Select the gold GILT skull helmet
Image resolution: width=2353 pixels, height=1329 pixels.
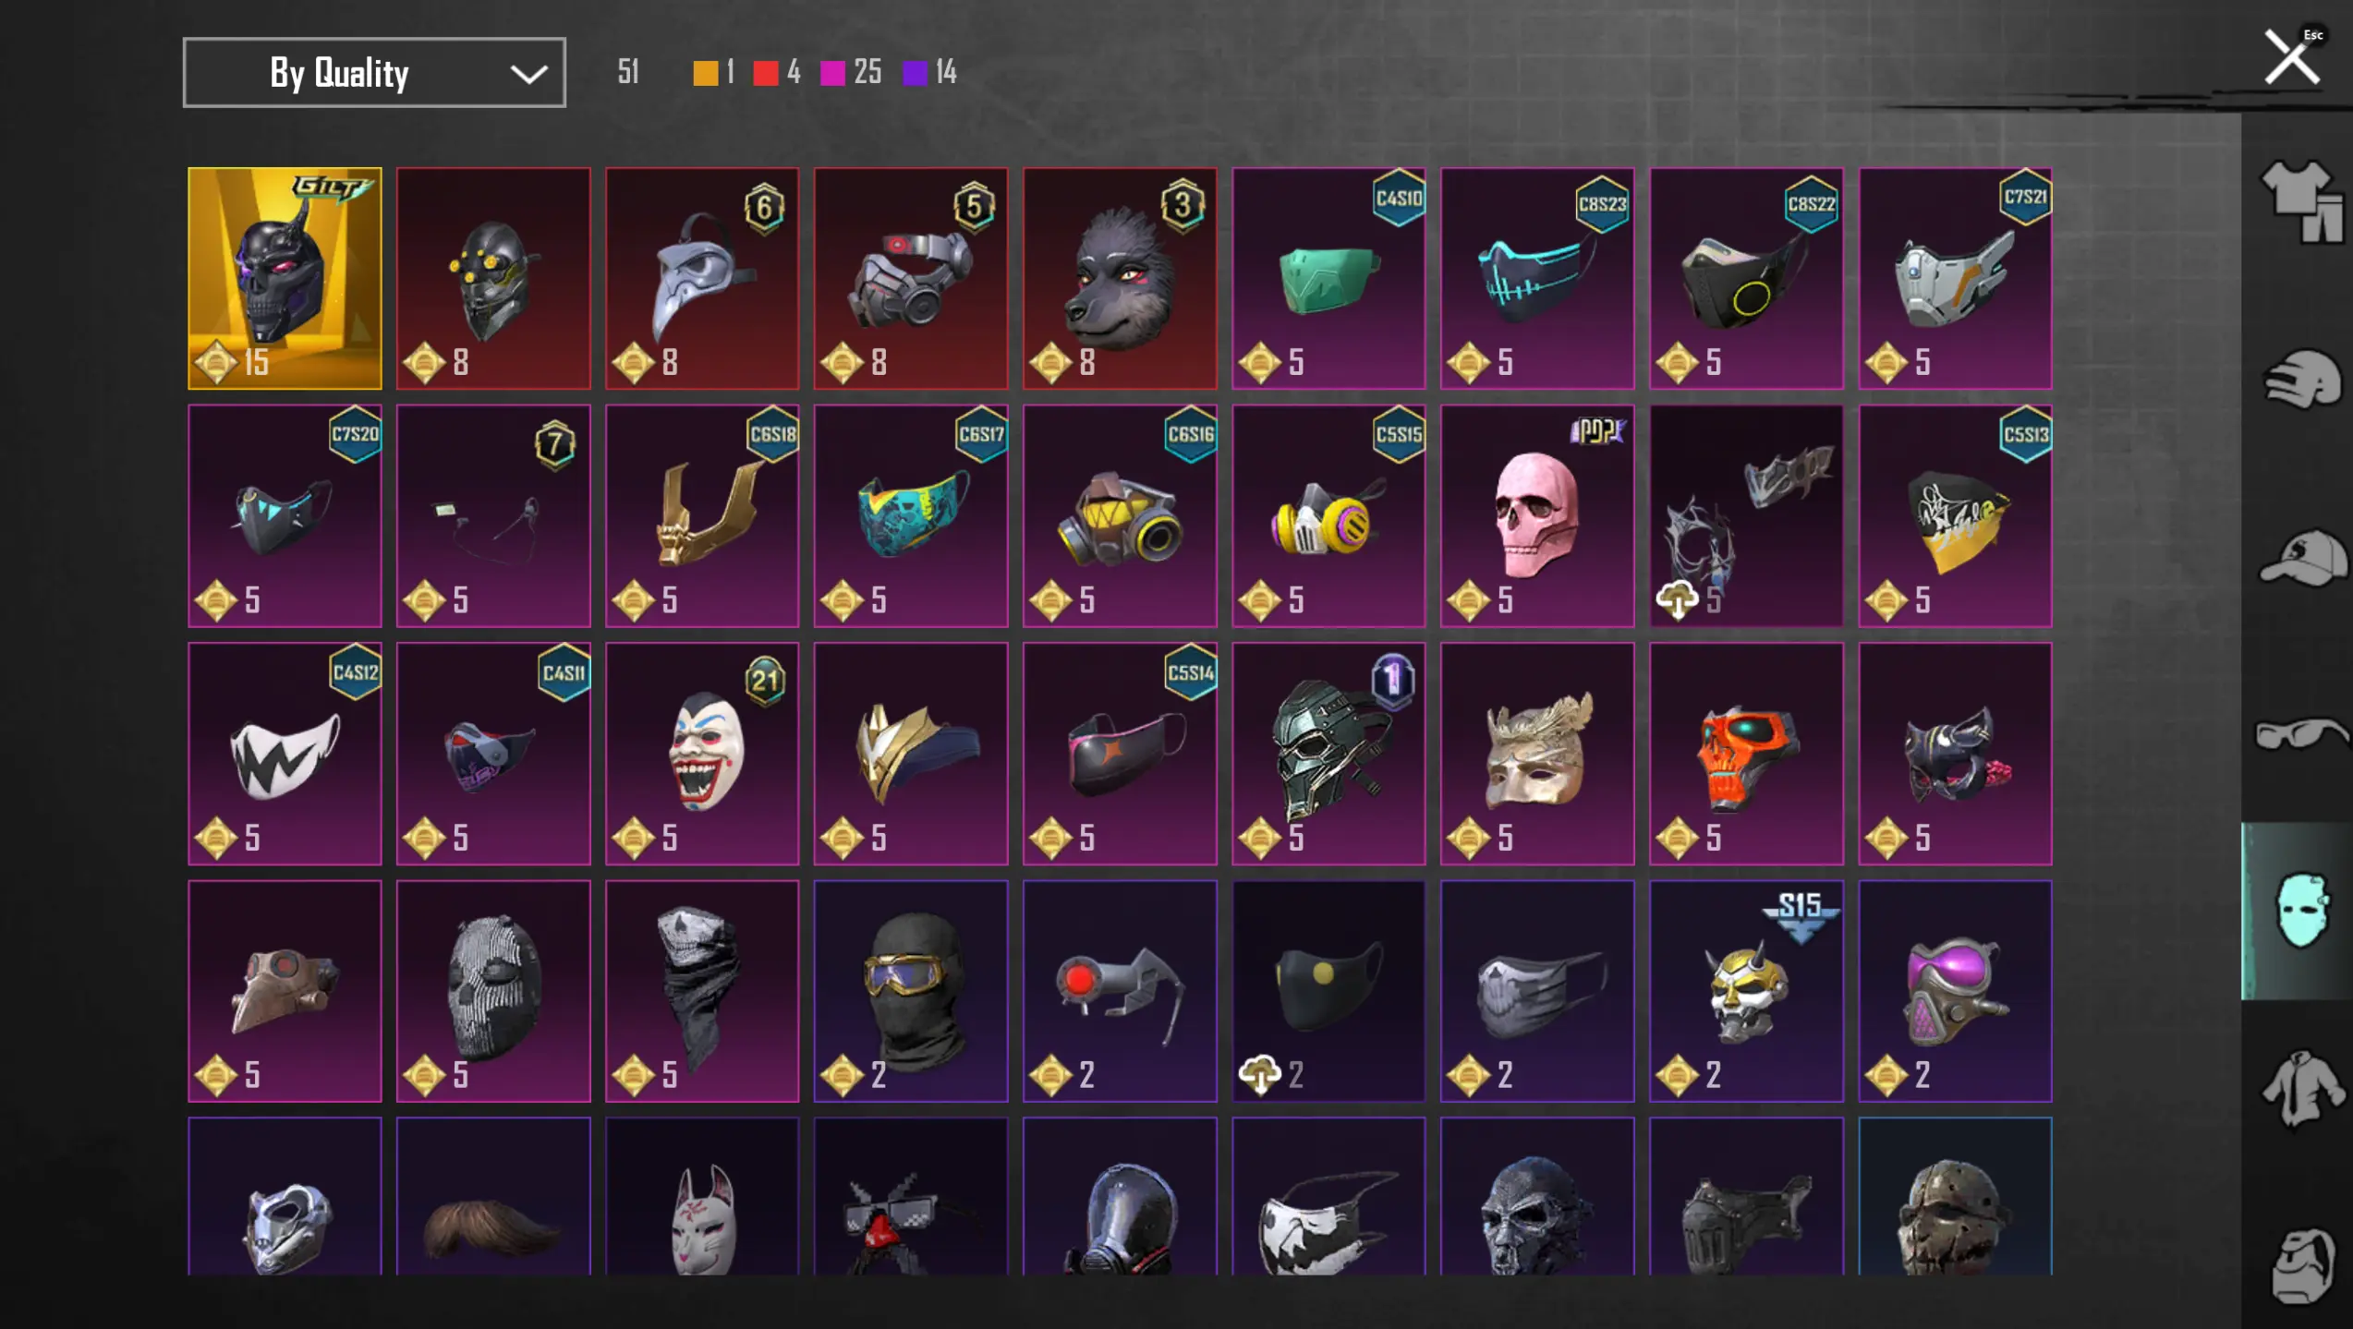(285, 278)
